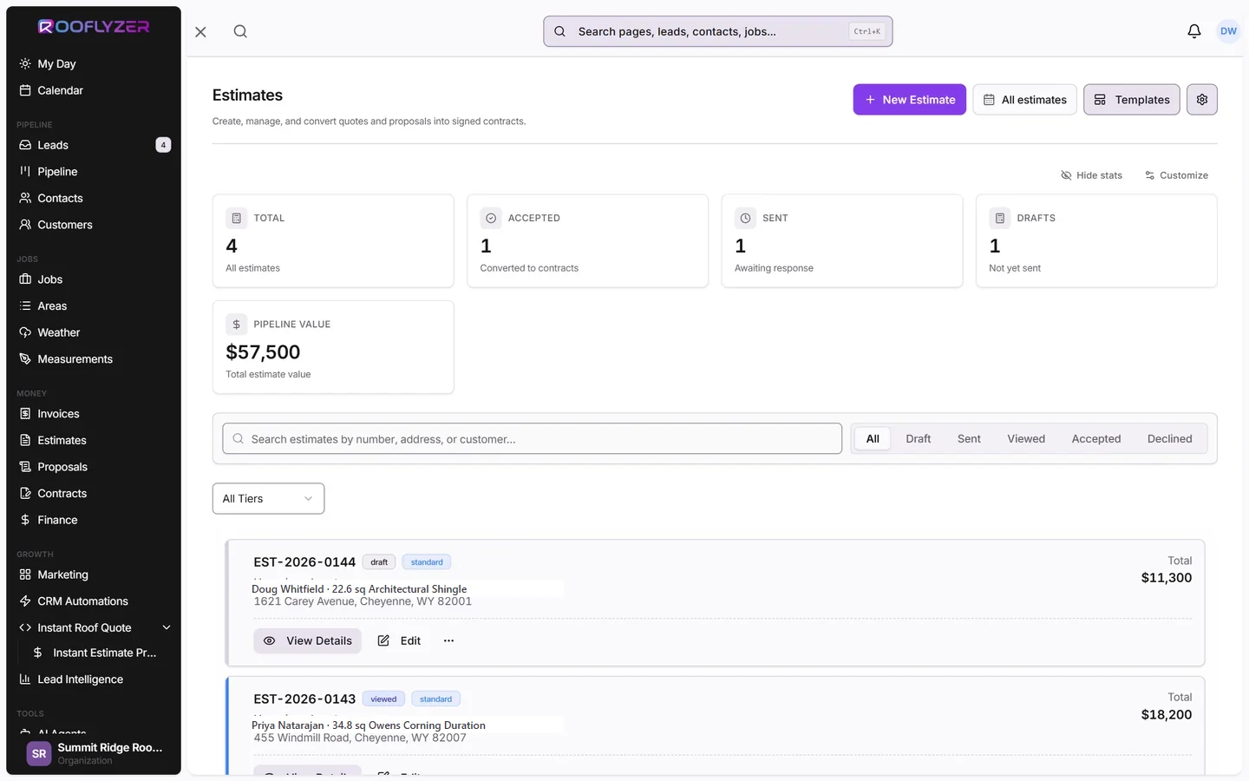Filter by Draft tab
Image resolution: width=1249 pixels, height=781 pixels.
(918, 439)
